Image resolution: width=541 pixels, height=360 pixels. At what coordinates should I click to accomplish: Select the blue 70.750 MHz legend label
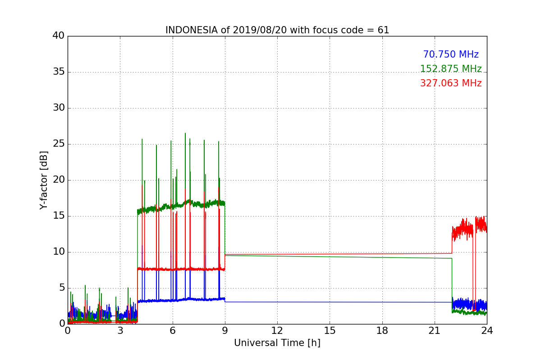451,54
